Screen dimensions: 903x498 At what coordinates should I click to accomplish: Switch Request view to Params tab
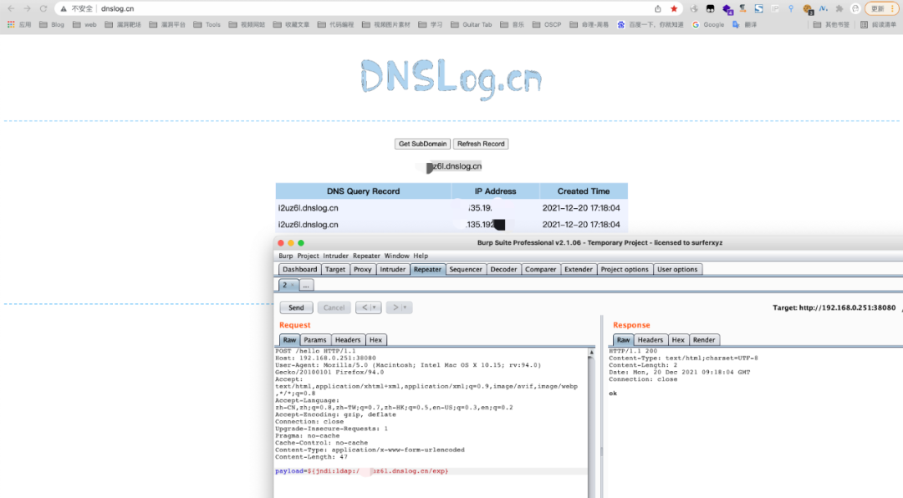[315, 340]
